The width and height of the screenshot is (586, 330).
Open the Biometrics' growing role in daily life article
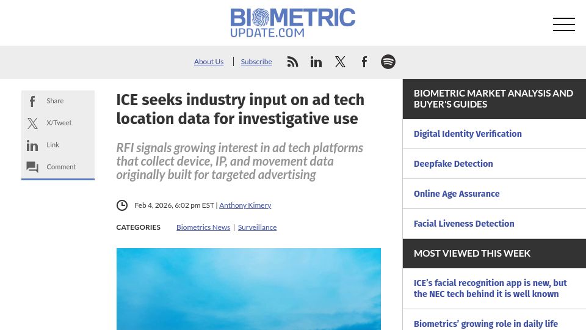pyautogui.click(x=486, y=324)
